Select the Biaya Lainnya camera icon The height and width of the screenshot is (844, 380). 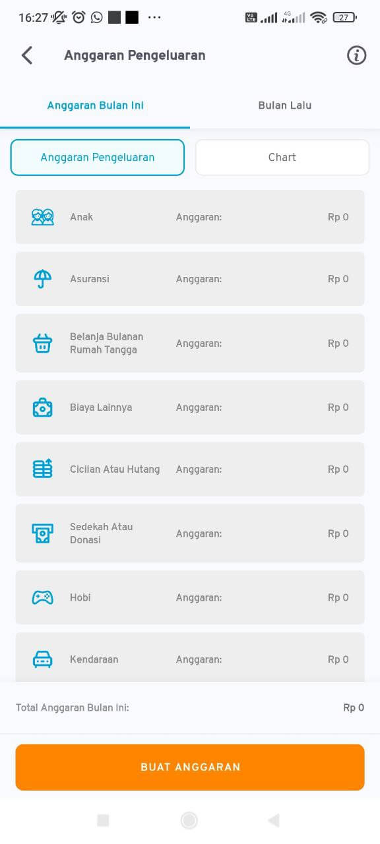point(42,407)
